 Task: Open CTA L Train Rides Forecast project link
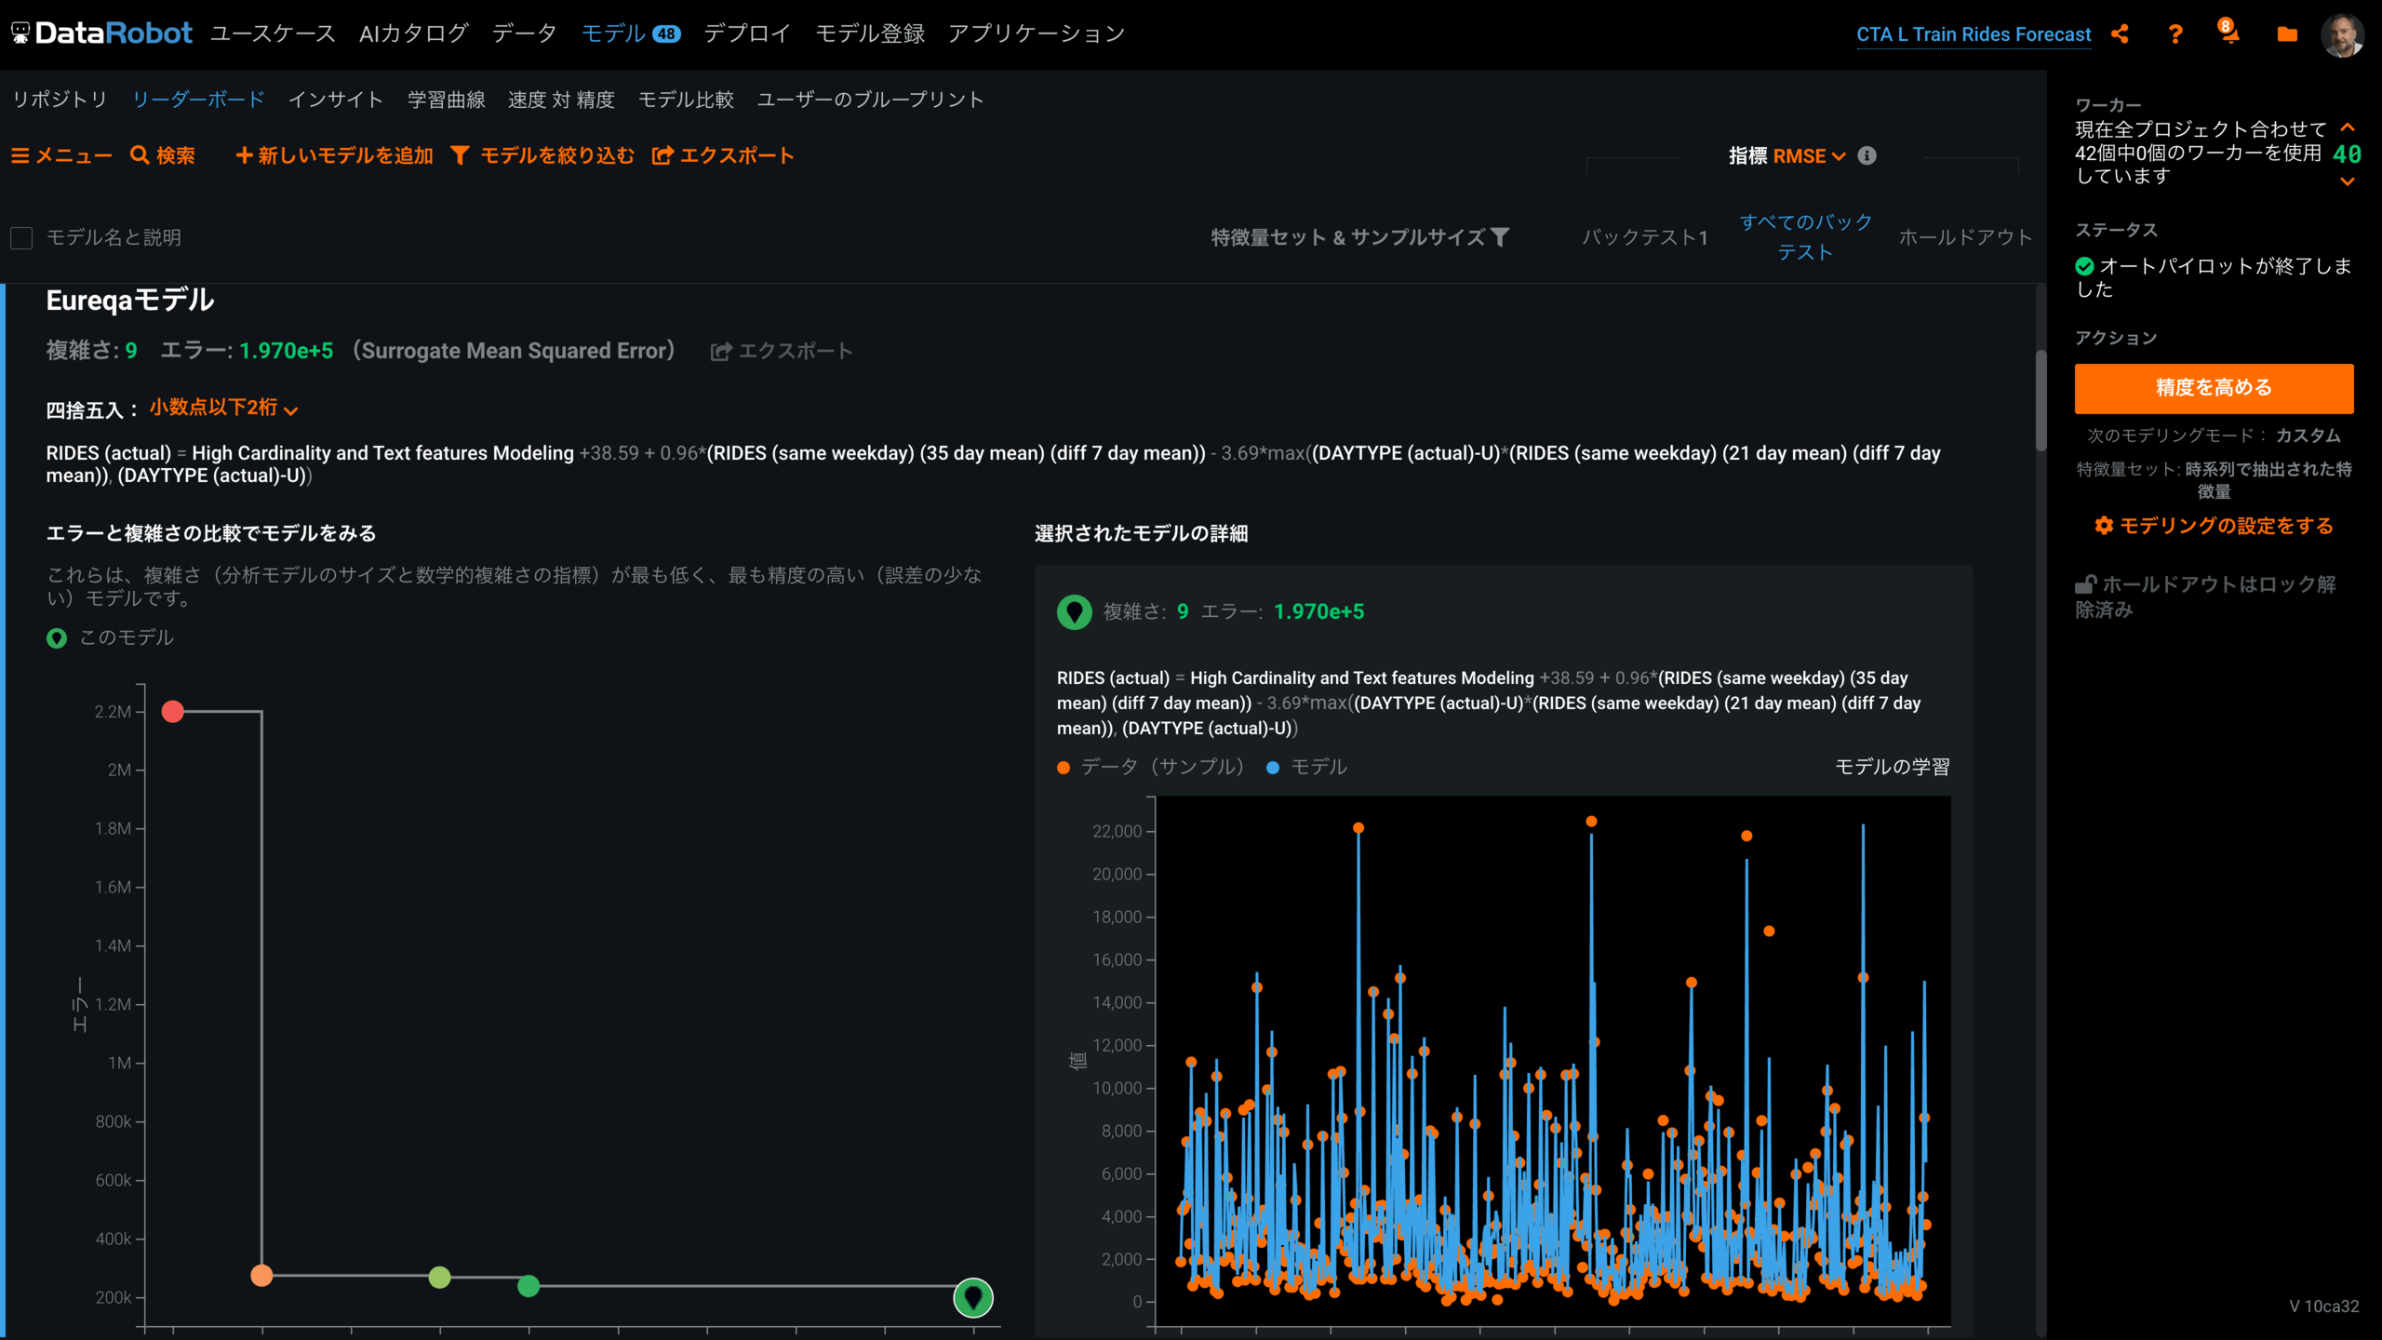click(x=1974, y=34)
